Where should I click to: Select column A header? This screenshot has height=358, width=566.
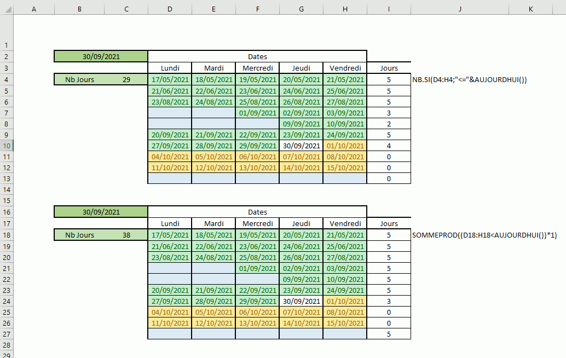pyautogui.click(x=34, y=9)
